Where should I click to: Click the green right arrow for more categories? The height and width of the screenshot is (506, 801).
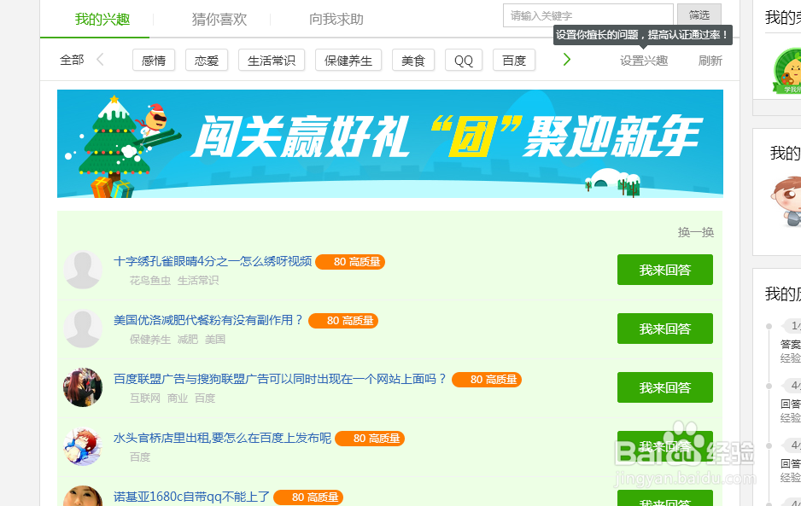(x=566, y=60)
